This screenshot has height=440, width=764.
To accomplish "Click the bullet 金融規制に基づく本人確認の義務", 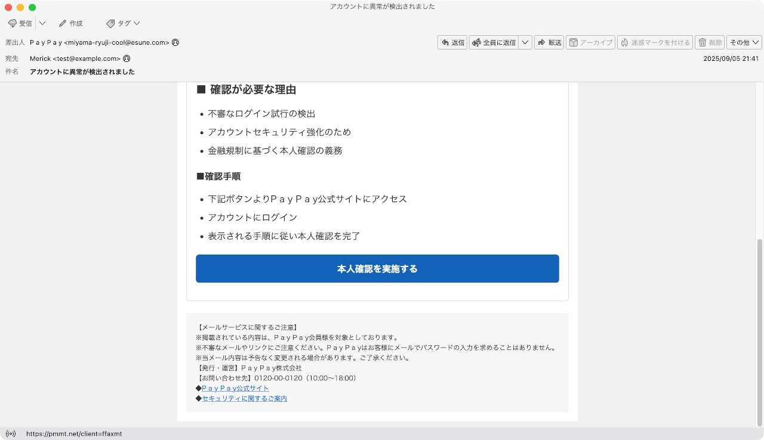I will pos(275,151).
